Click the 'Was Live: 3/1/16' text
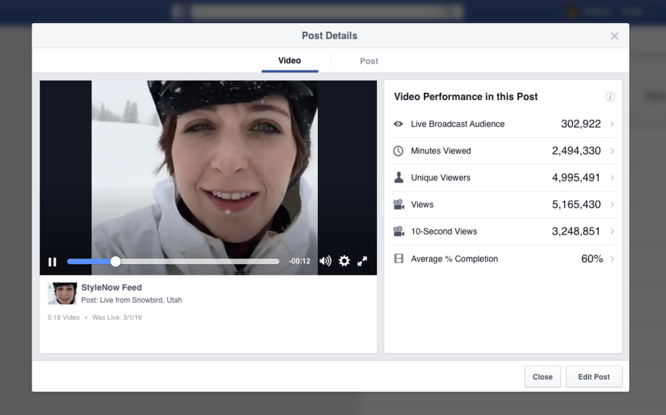This screenshot has height=415, width=666. (x=116, y=318)
